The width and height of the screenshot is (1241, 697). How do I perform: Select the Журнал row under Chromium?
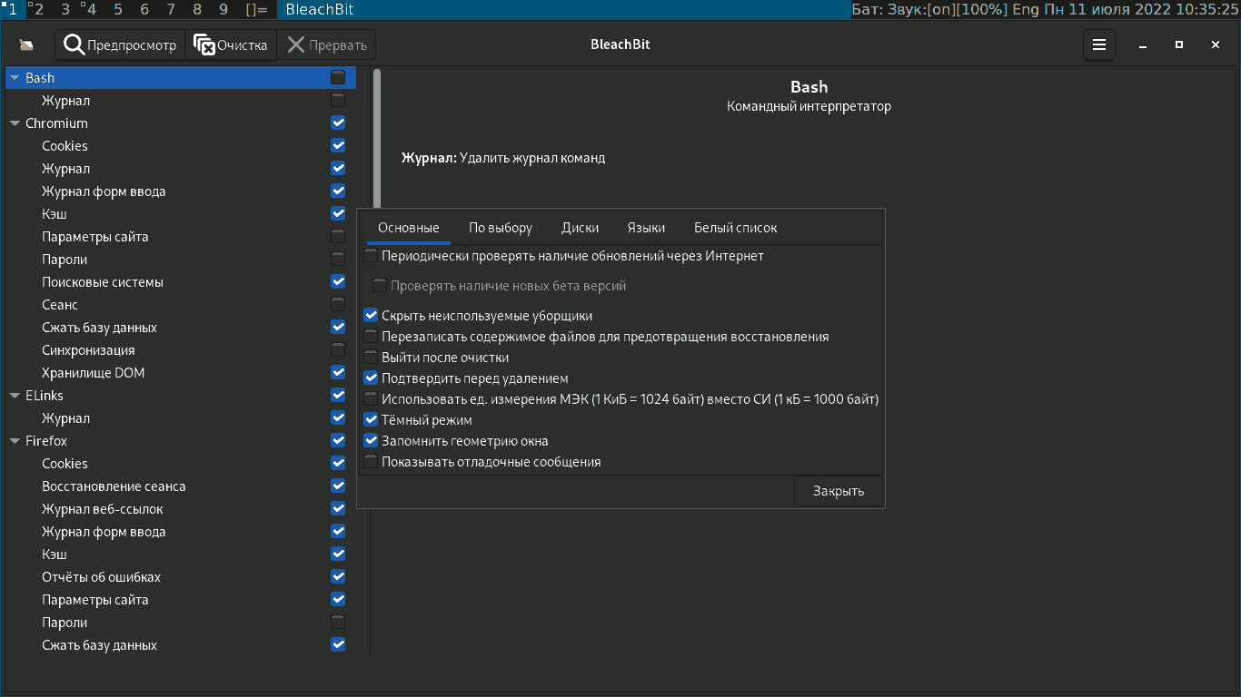tap(181, 169)
